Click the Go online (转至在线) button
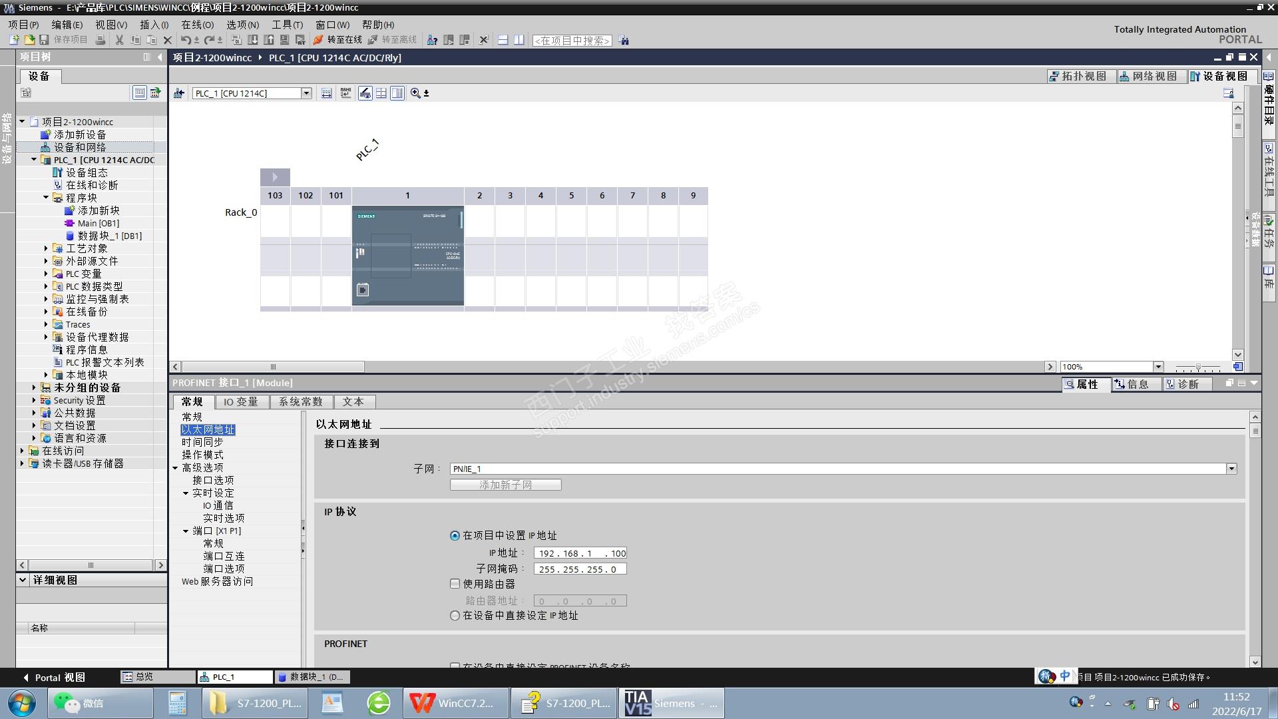 [x=338, y=40]
